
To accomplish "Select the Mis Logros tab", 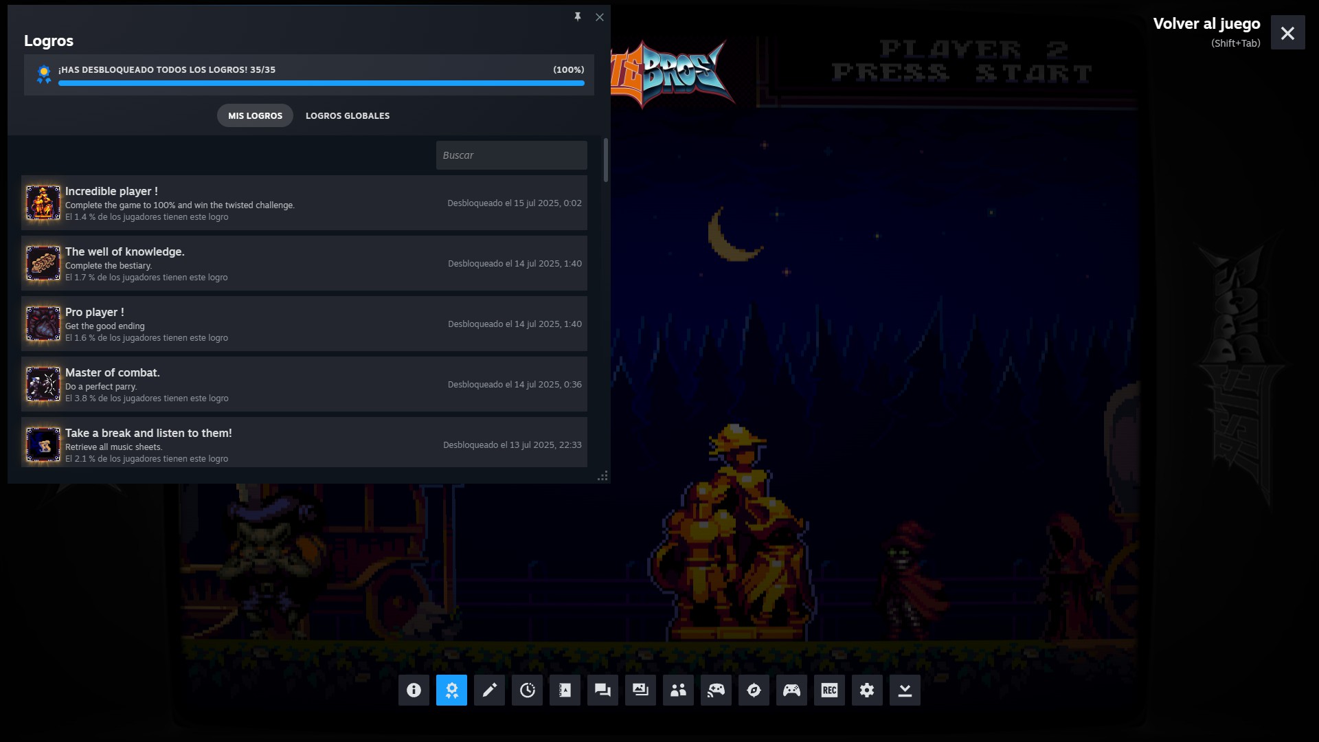I will coord(255,115).
